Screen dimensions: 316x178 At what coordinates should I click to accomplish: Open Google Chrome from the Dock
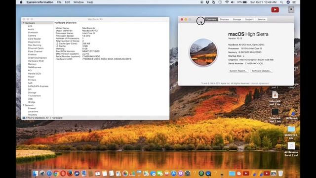(56, 173)
